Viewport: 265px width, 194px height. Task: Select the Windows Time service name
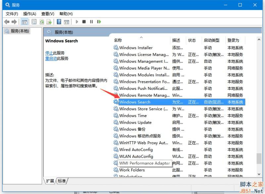coord(133,115)
